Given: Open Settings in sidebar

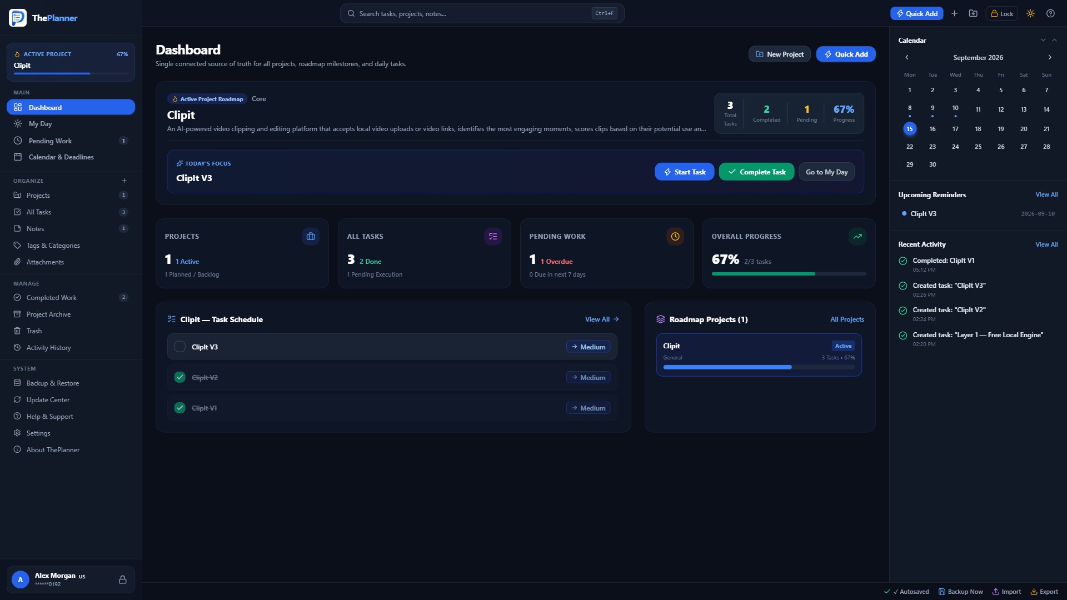Looking at the screenshot, I should click(x=71, y=433).
